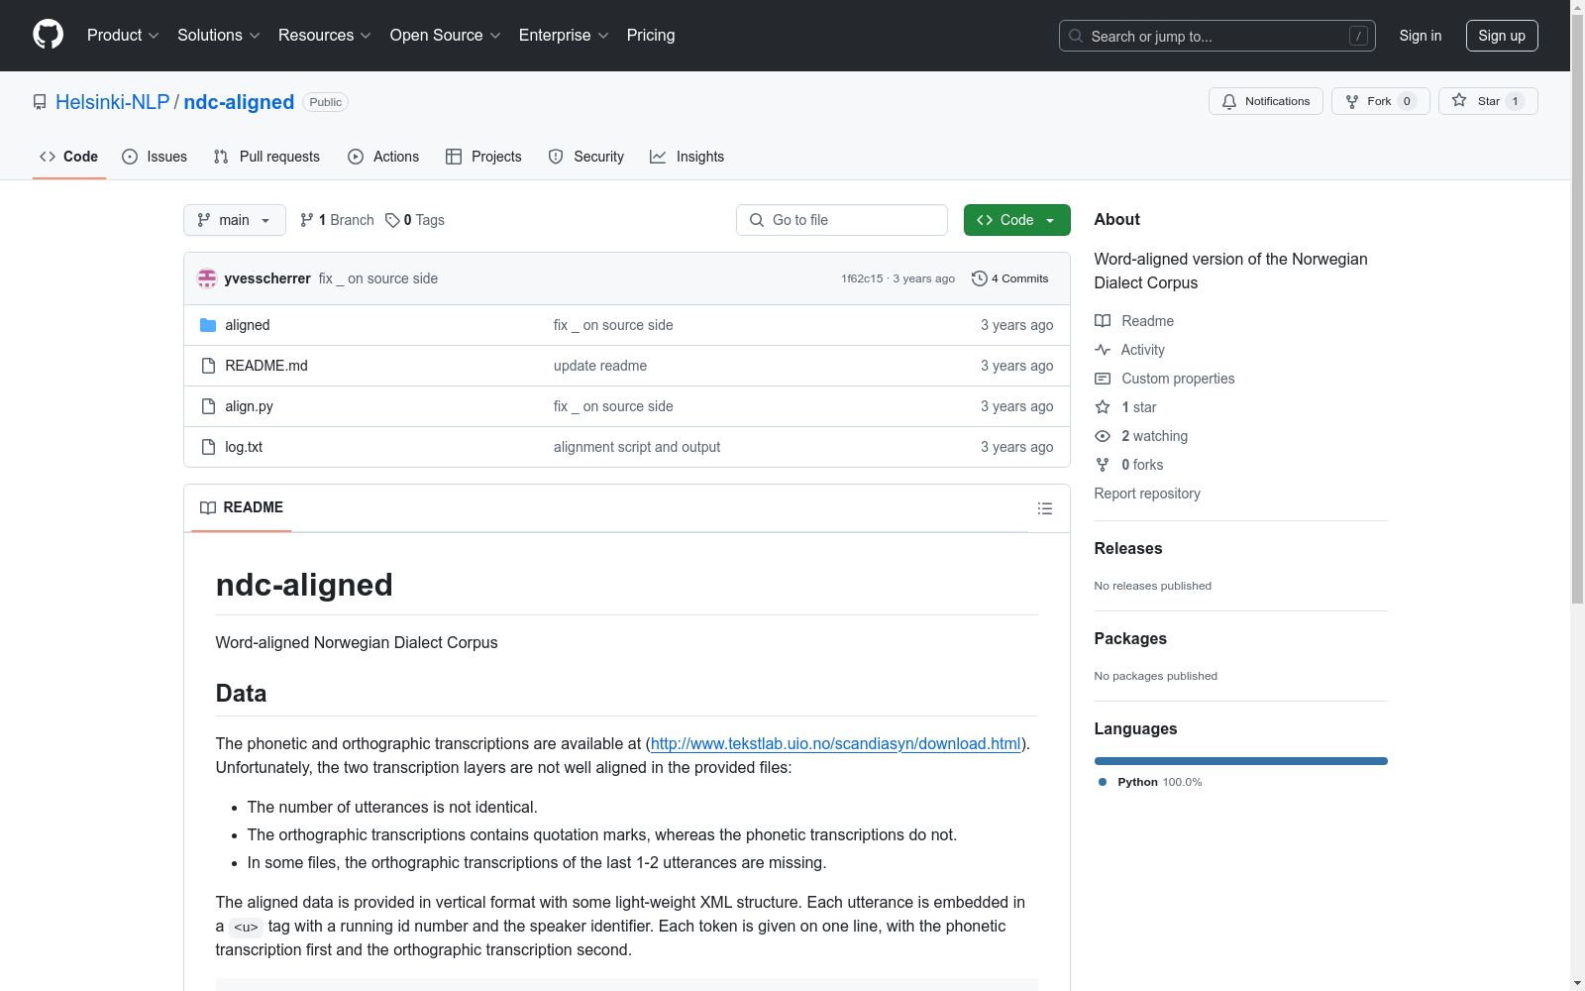Open the align.py file name
Image resolution: width=1585 pixels, height=991 pixels.
249,406
